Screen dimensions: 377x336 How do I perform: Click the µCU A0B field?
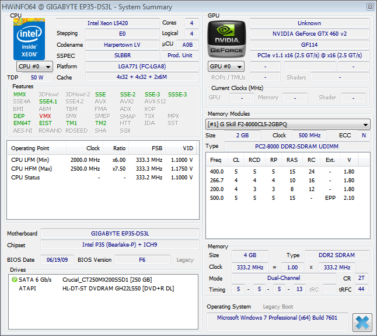click(x=187, y=45)
